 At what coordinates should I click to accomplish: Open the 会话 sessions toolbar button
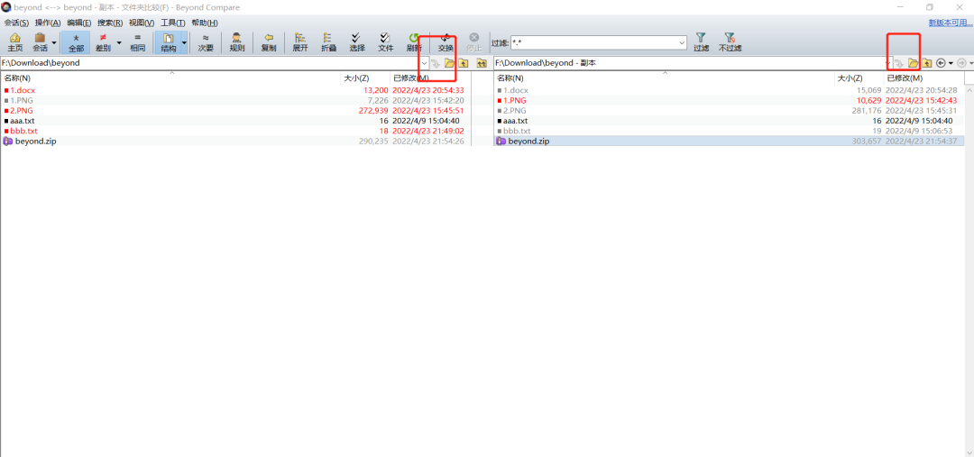tap(40, 42)
